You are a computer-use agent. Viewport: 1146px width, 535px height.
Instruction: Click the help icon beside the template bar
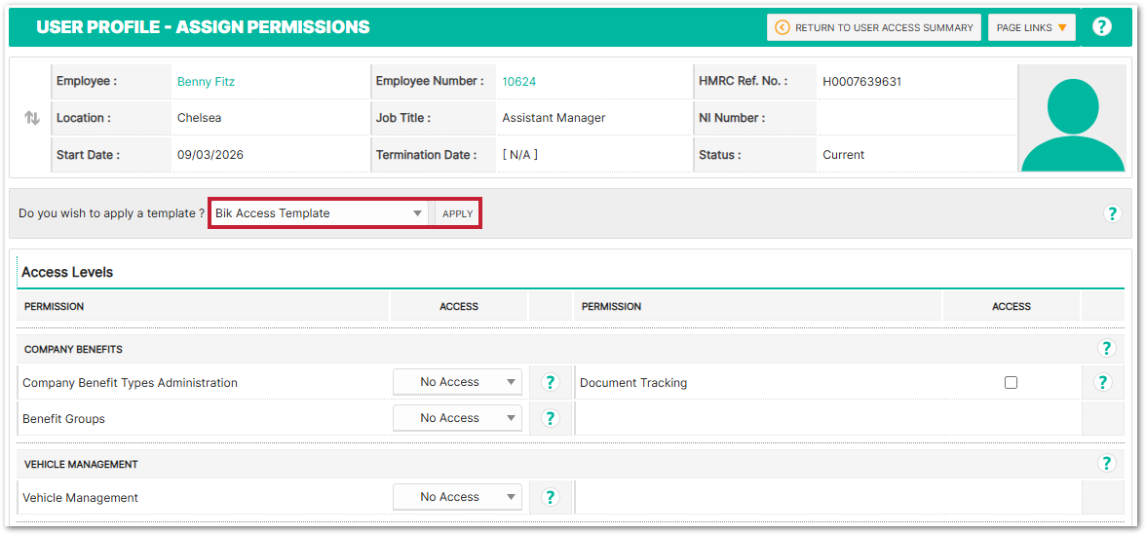1113,213
